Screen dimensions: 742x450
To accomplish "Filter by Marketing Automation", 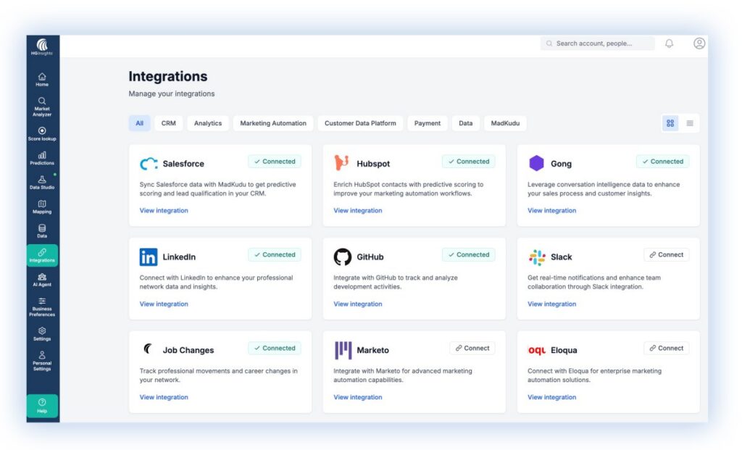I will click(x=273, y=123).
